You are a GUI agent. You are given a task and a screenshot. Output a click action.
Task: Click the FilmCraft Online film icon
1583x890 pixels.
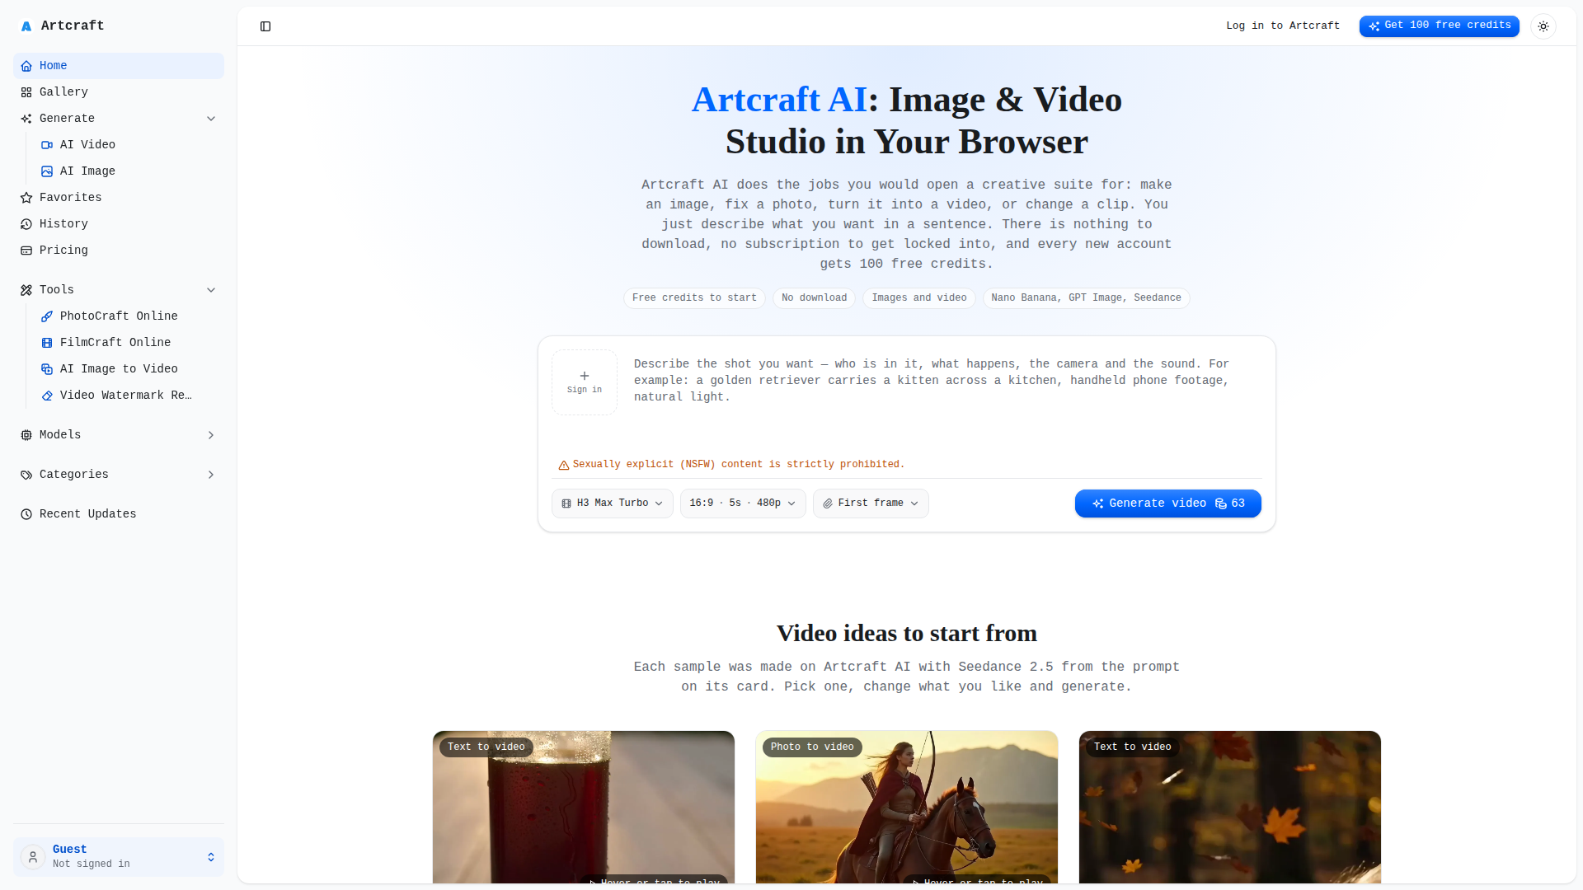pyautogui.click(x=47, y=343)
